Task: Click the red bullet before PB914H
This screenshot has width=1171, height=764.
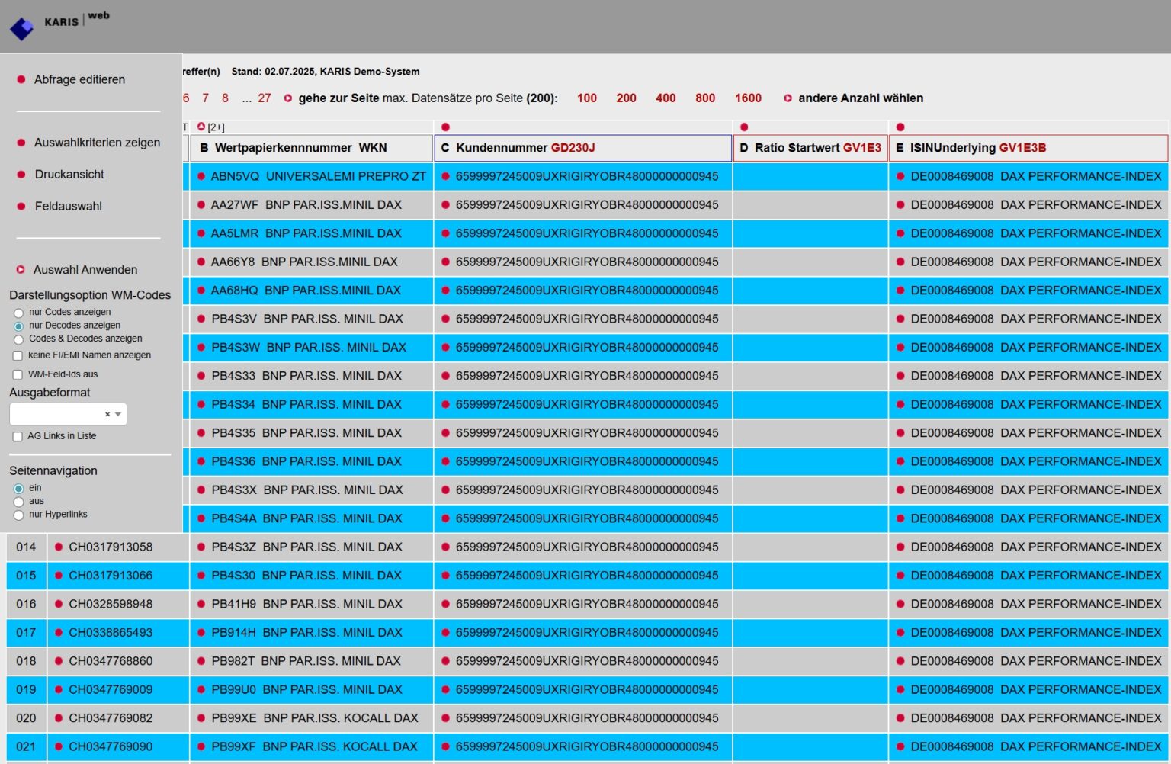Action: [201, 633]
